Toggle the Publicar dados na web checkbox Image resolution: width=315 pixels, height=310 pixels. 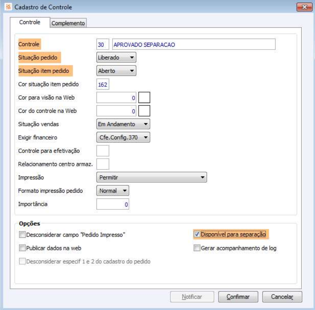[22, 248]
